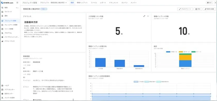Open the プロジェクト：情報収集と機会特定 dropdown

[x=53, y=3]
